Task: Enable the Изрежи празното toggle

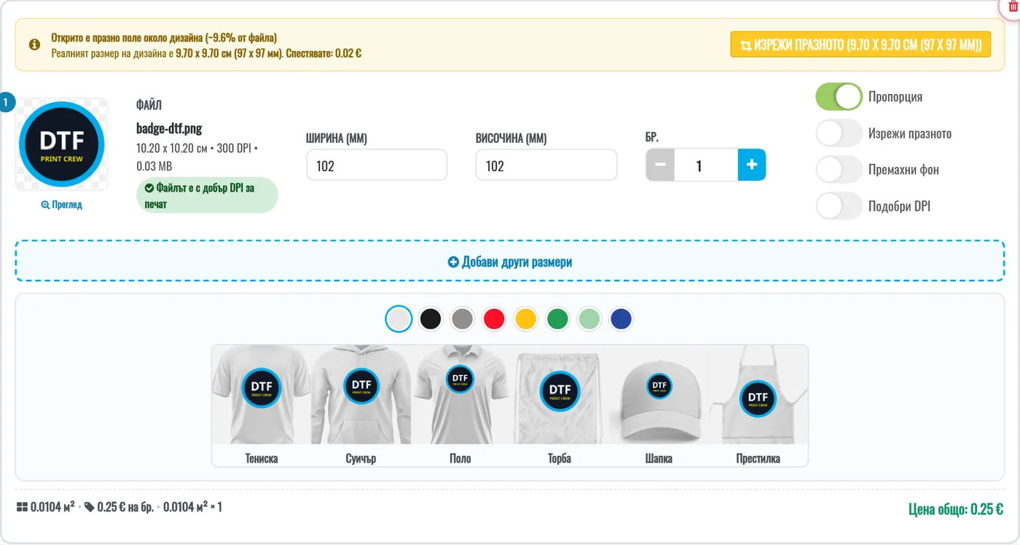Action: [839, 133]
